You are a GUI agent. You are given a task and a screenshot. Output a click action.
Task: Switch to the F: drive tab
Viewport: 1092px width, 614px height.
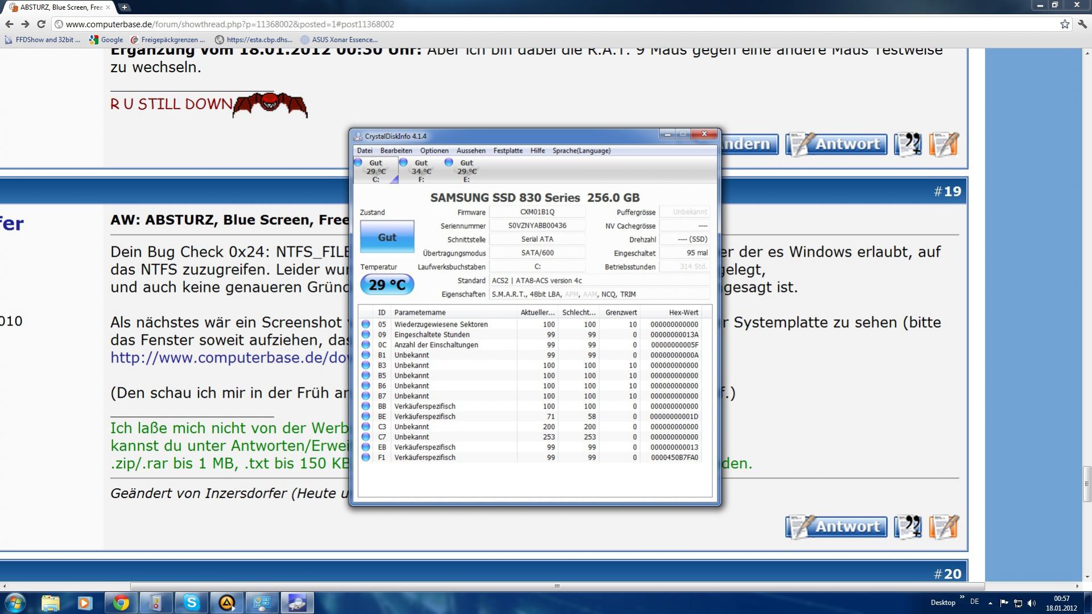coord(421,171)
